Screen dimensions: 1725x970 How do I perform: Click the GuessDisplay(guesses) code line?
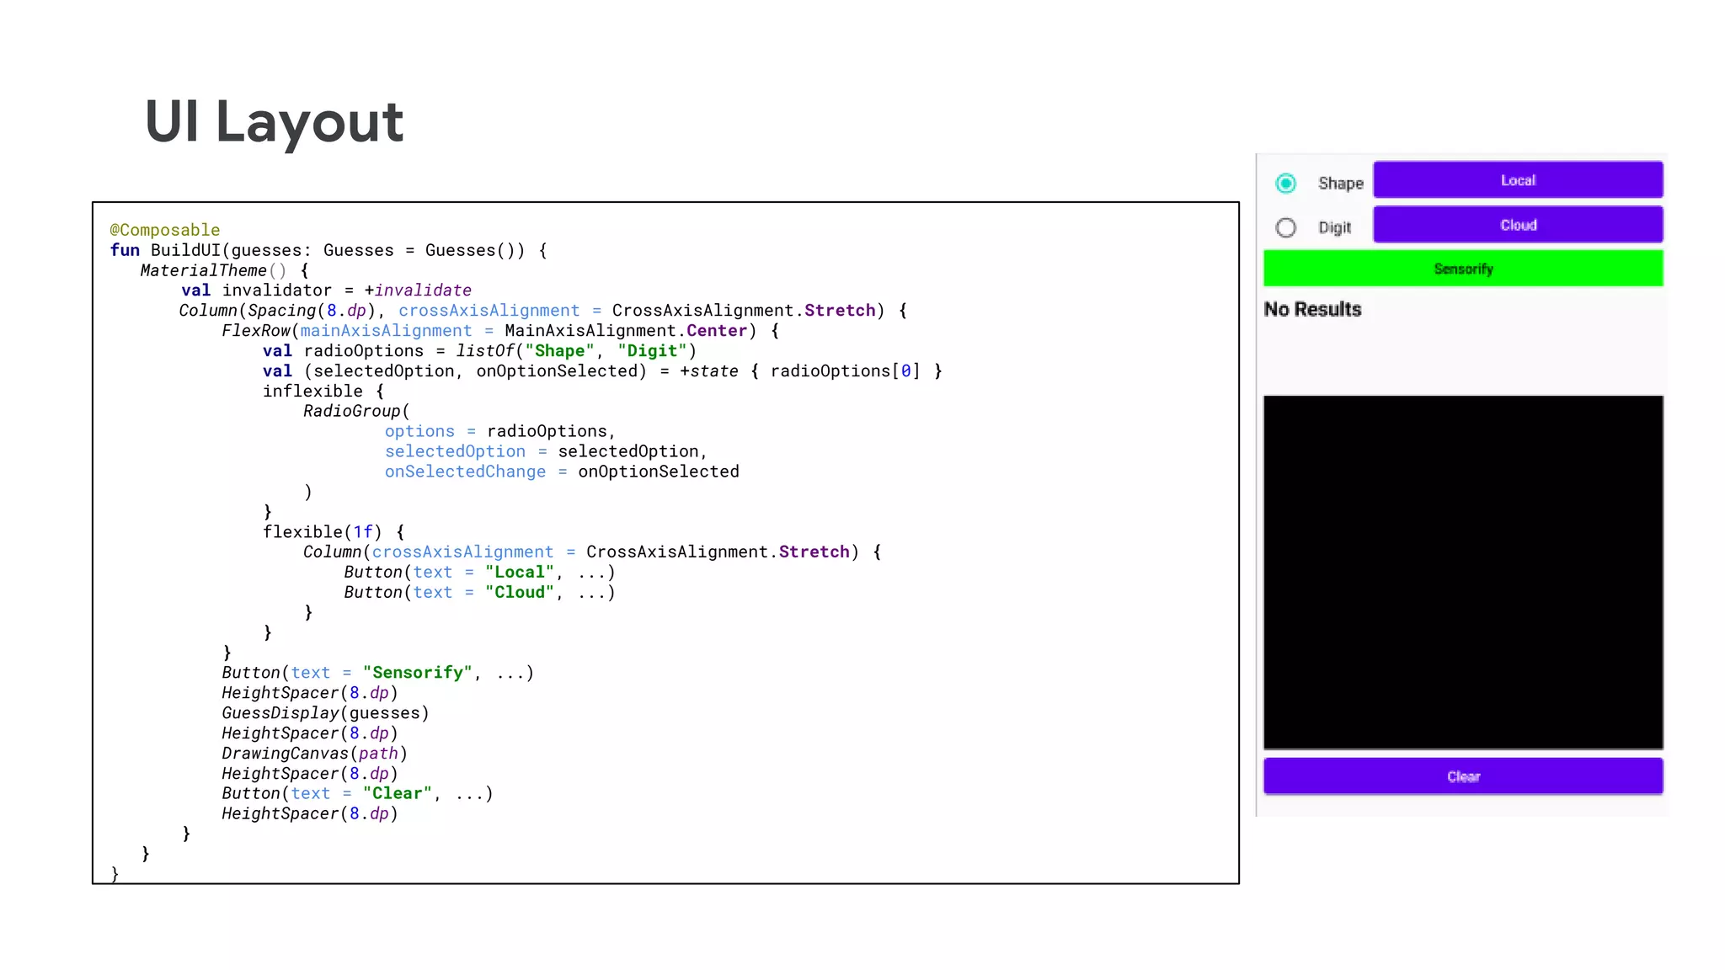[x=325, y=713]
